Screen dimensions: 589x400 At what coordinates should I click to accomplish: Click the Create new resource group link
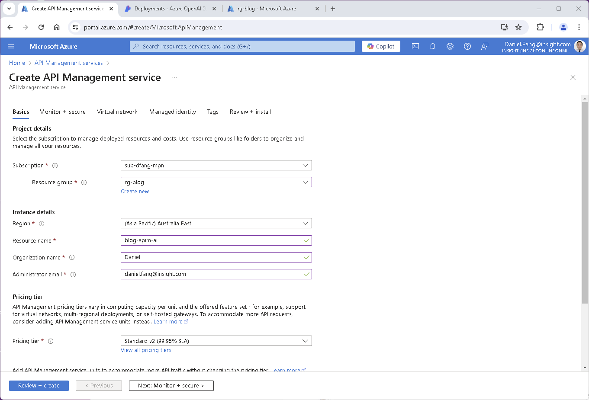(x=135, y=192)
